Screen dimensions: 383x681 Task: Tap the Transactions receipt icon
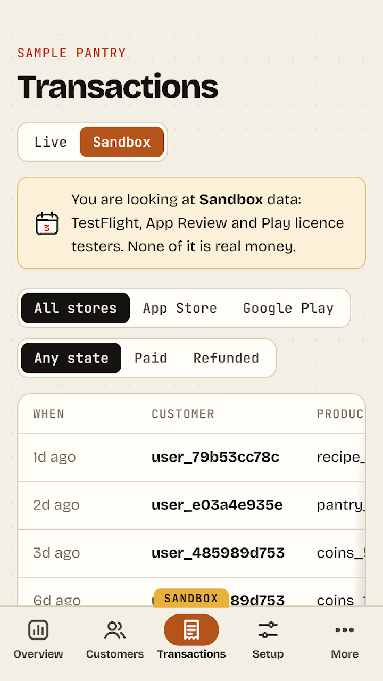[191, 630]
